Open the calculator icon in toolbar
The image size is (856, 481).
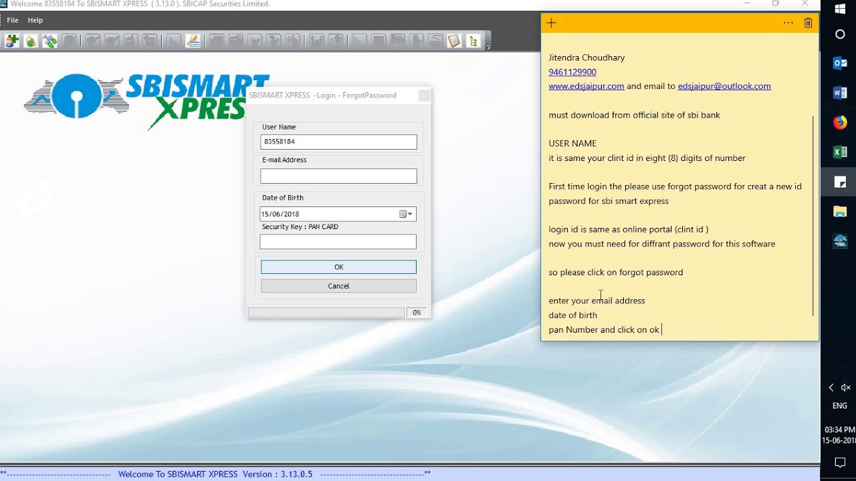pyautogui.click(x=454, y=41)
